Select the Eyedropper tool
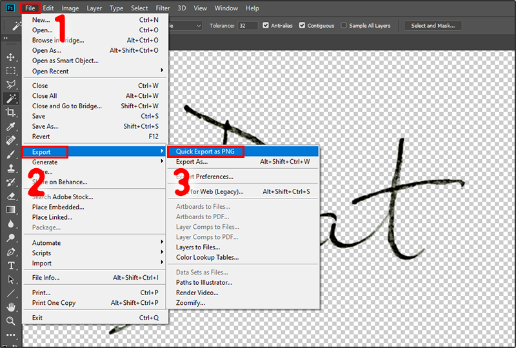 [10, 126]
